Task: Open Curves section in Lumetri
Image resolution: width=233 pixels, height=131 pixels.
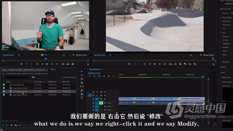Action: coord(222,73)
